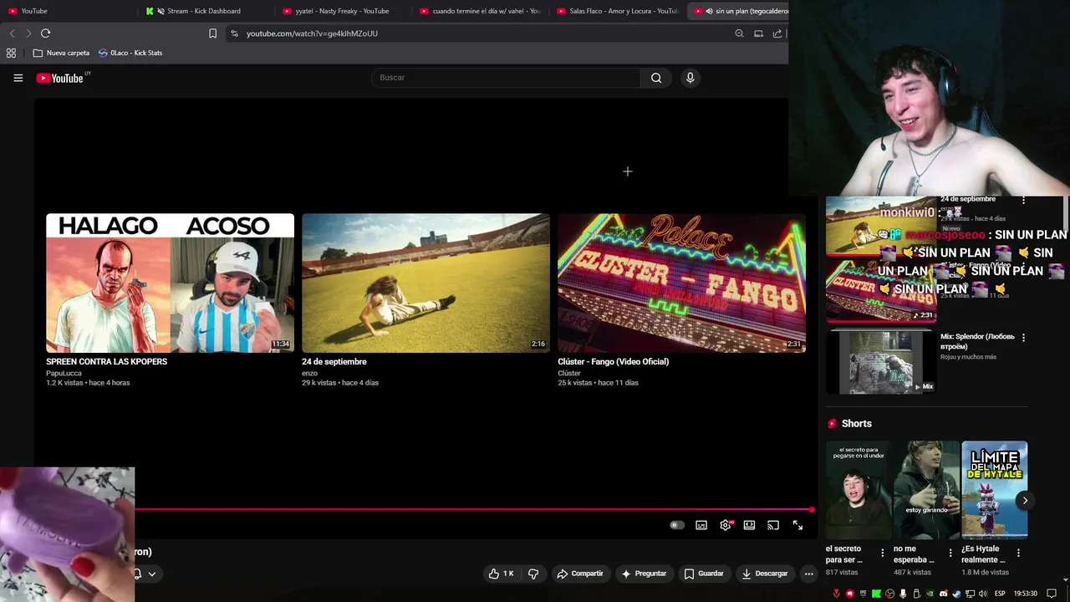Open the Steam tray icon
Viewport: 1070px width, 602px height.
[x=956, y=594]
